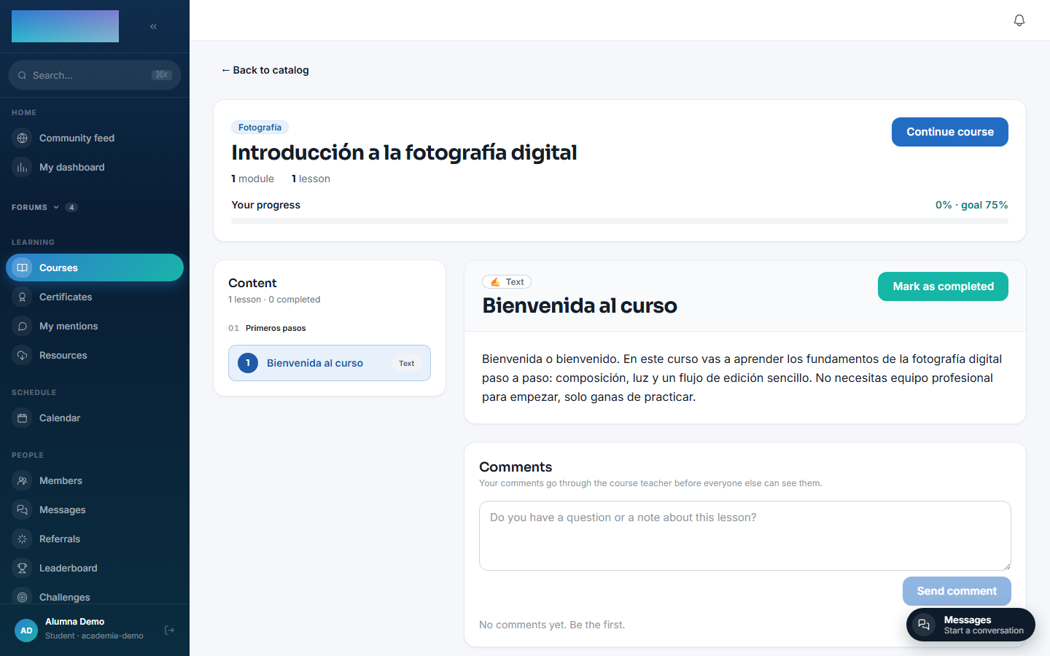
Task: Click the Text tag on the lesson row
Action: tap(406, 363)
